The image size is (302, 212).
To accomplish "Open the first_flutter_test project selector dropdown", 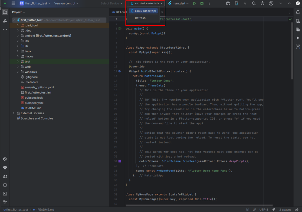I will pyautogui.click(x=35, y=3).
